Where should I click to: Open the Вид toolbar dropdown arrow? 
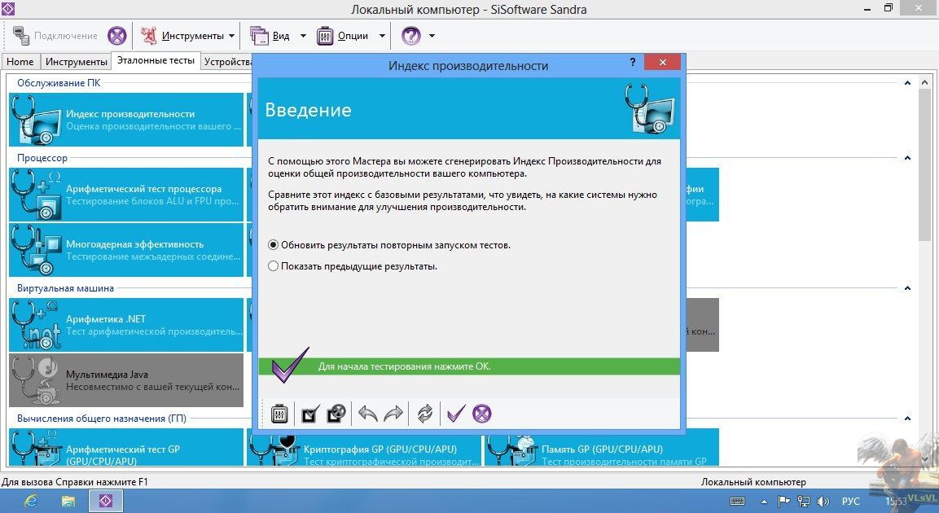click(x=303, y=36)
